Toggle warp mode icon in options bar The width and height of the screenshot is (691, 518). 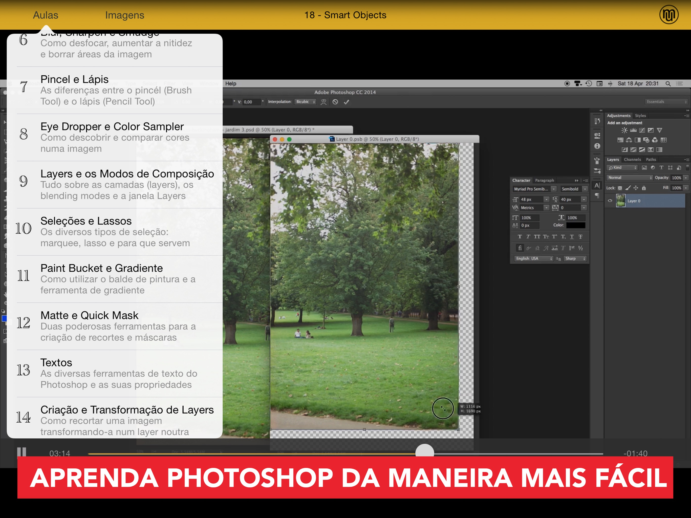click(324, 102)
